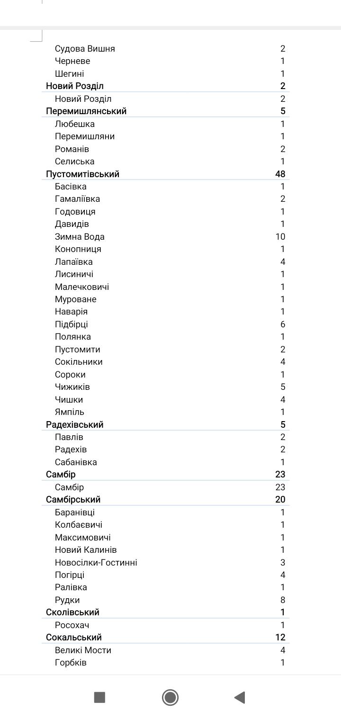Select the Самбірський district heading

(73, 499)
